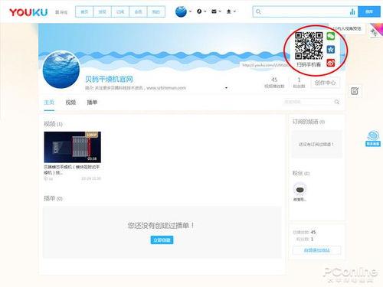The height and width of the screenshot is (287, 383).
Task: Click the user avatar in the header bar
Action: point(181,11)
